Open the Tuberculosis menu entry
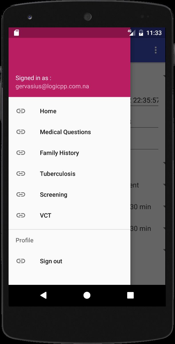This screenshot has width=175, height=344. pyautogui.click(x=57, y=174)
